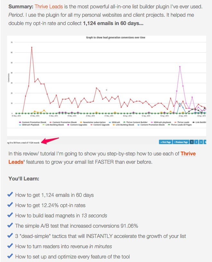The height and width of the screenshot is (262, 212).
Task: Go to page 2 of records
Action: (196, 142)
